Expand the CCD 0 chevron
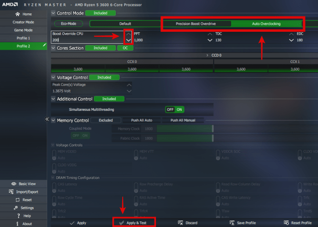 [207, 55]
